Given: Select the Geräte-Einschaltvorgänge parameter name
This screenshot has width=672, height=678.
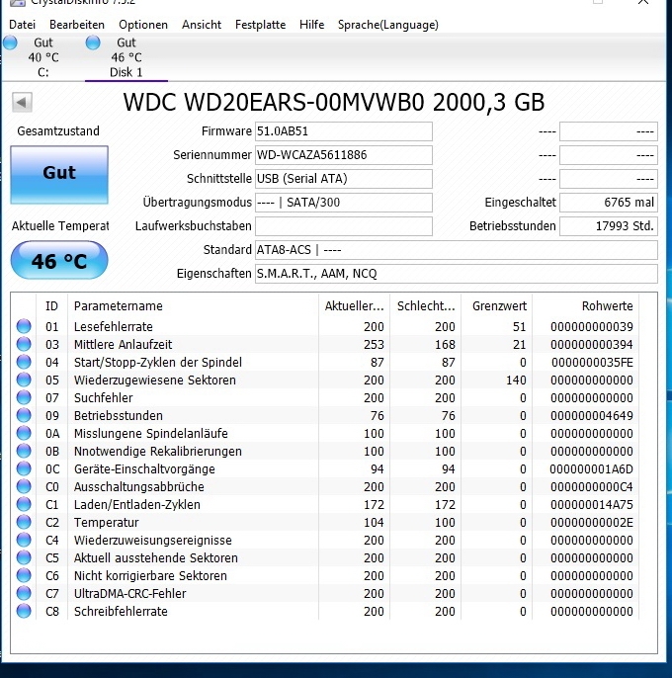Looking at the screenshot, I should click(144, 468).
